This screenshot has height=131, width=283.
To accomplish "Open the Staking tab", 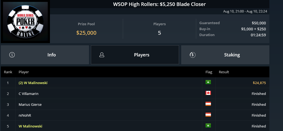I will coord(225,55).
